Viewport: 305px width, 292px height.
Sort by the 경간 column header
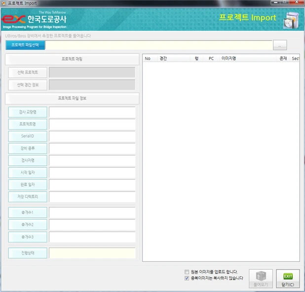pos(174,58)
